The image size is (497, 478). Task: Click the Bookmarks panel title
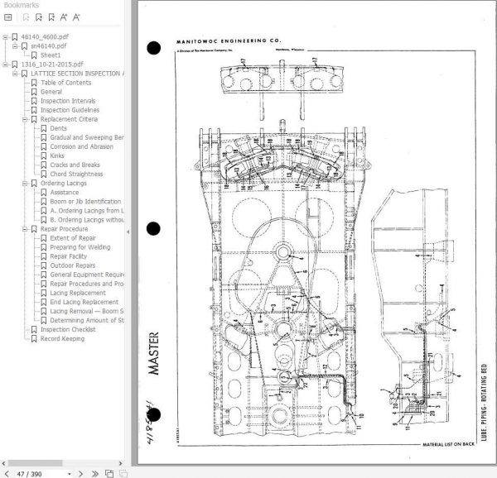22,5
